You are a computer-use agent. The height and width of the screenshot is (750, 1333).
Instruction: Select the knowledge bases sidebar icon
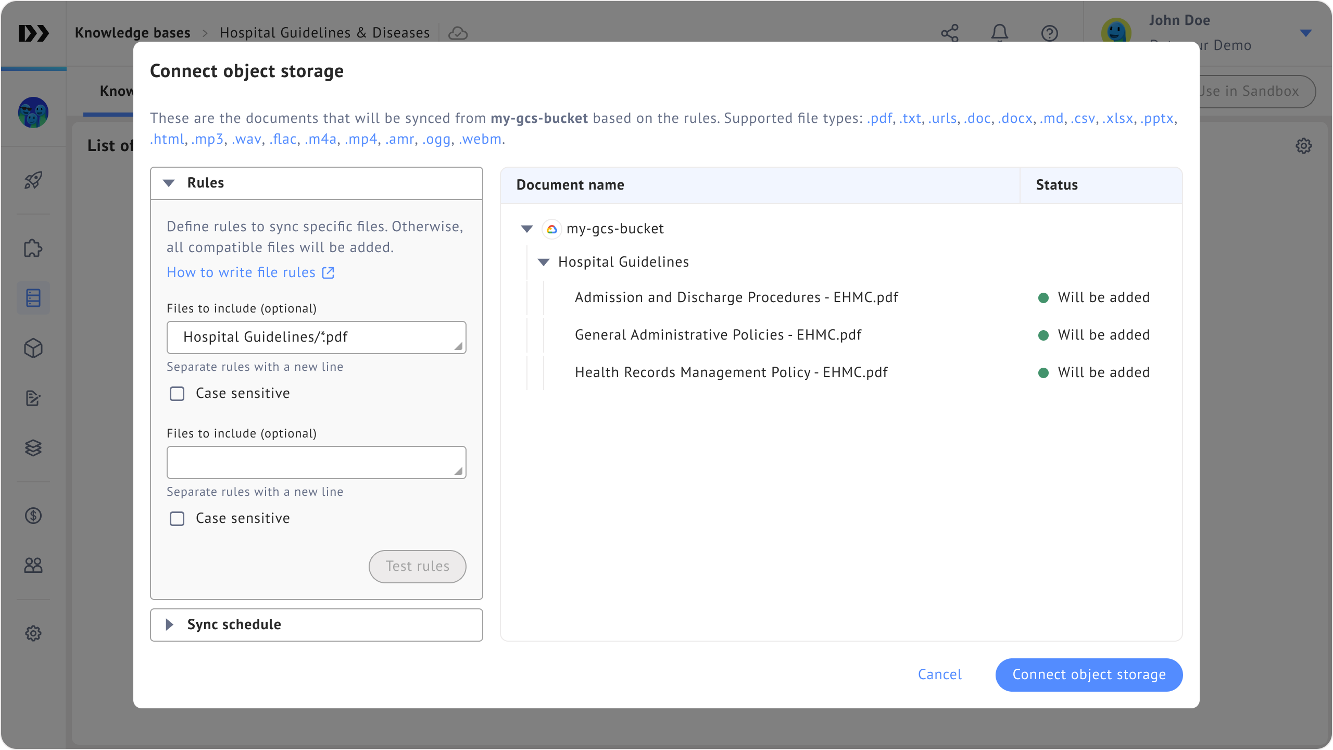[33, 298]
